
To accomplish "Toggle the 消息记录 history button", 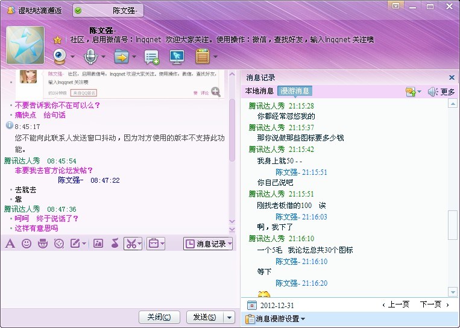I will 206,244.
